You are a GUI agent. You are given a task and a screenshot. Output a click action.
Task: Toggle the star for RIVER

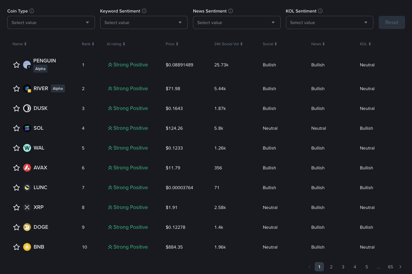tap(16, 88)
